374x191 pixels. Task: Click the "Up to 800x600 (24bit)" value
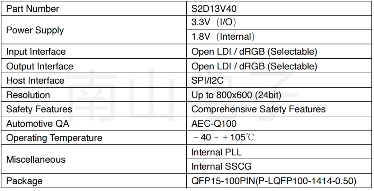pos(236,95)
